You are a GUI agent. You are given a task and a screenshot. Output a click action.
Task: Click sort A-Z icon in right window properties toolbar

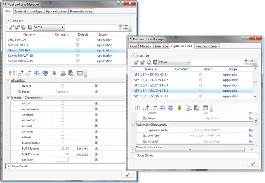click(x=137, y=108)
